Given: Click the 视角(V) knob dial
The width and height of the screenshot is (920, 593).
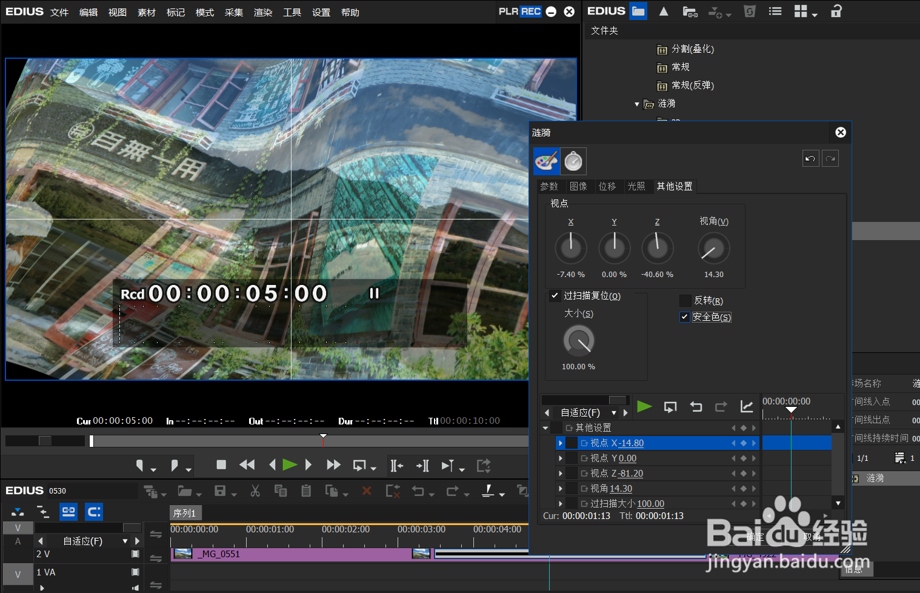Looking at the screenshot, I should 714,248.
